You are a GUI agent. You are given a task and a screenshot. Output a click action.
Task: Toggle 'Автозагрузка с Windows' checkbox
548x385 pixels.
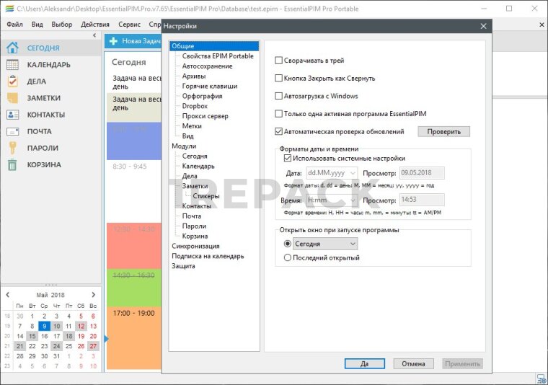[x=279, y=96]
